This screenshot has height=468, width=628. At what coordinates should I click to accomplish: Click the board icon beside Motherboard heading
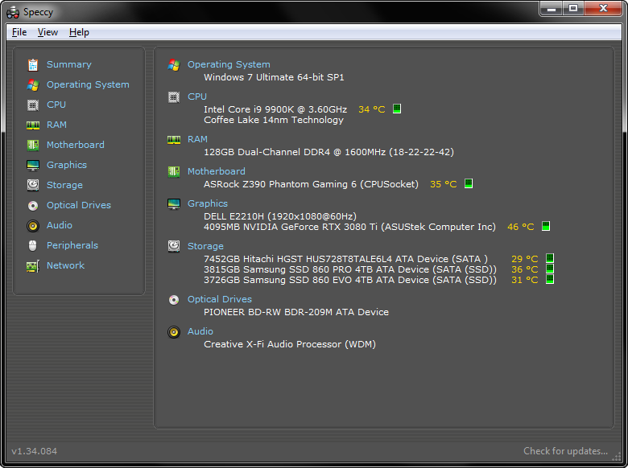[x=174, y=172]
